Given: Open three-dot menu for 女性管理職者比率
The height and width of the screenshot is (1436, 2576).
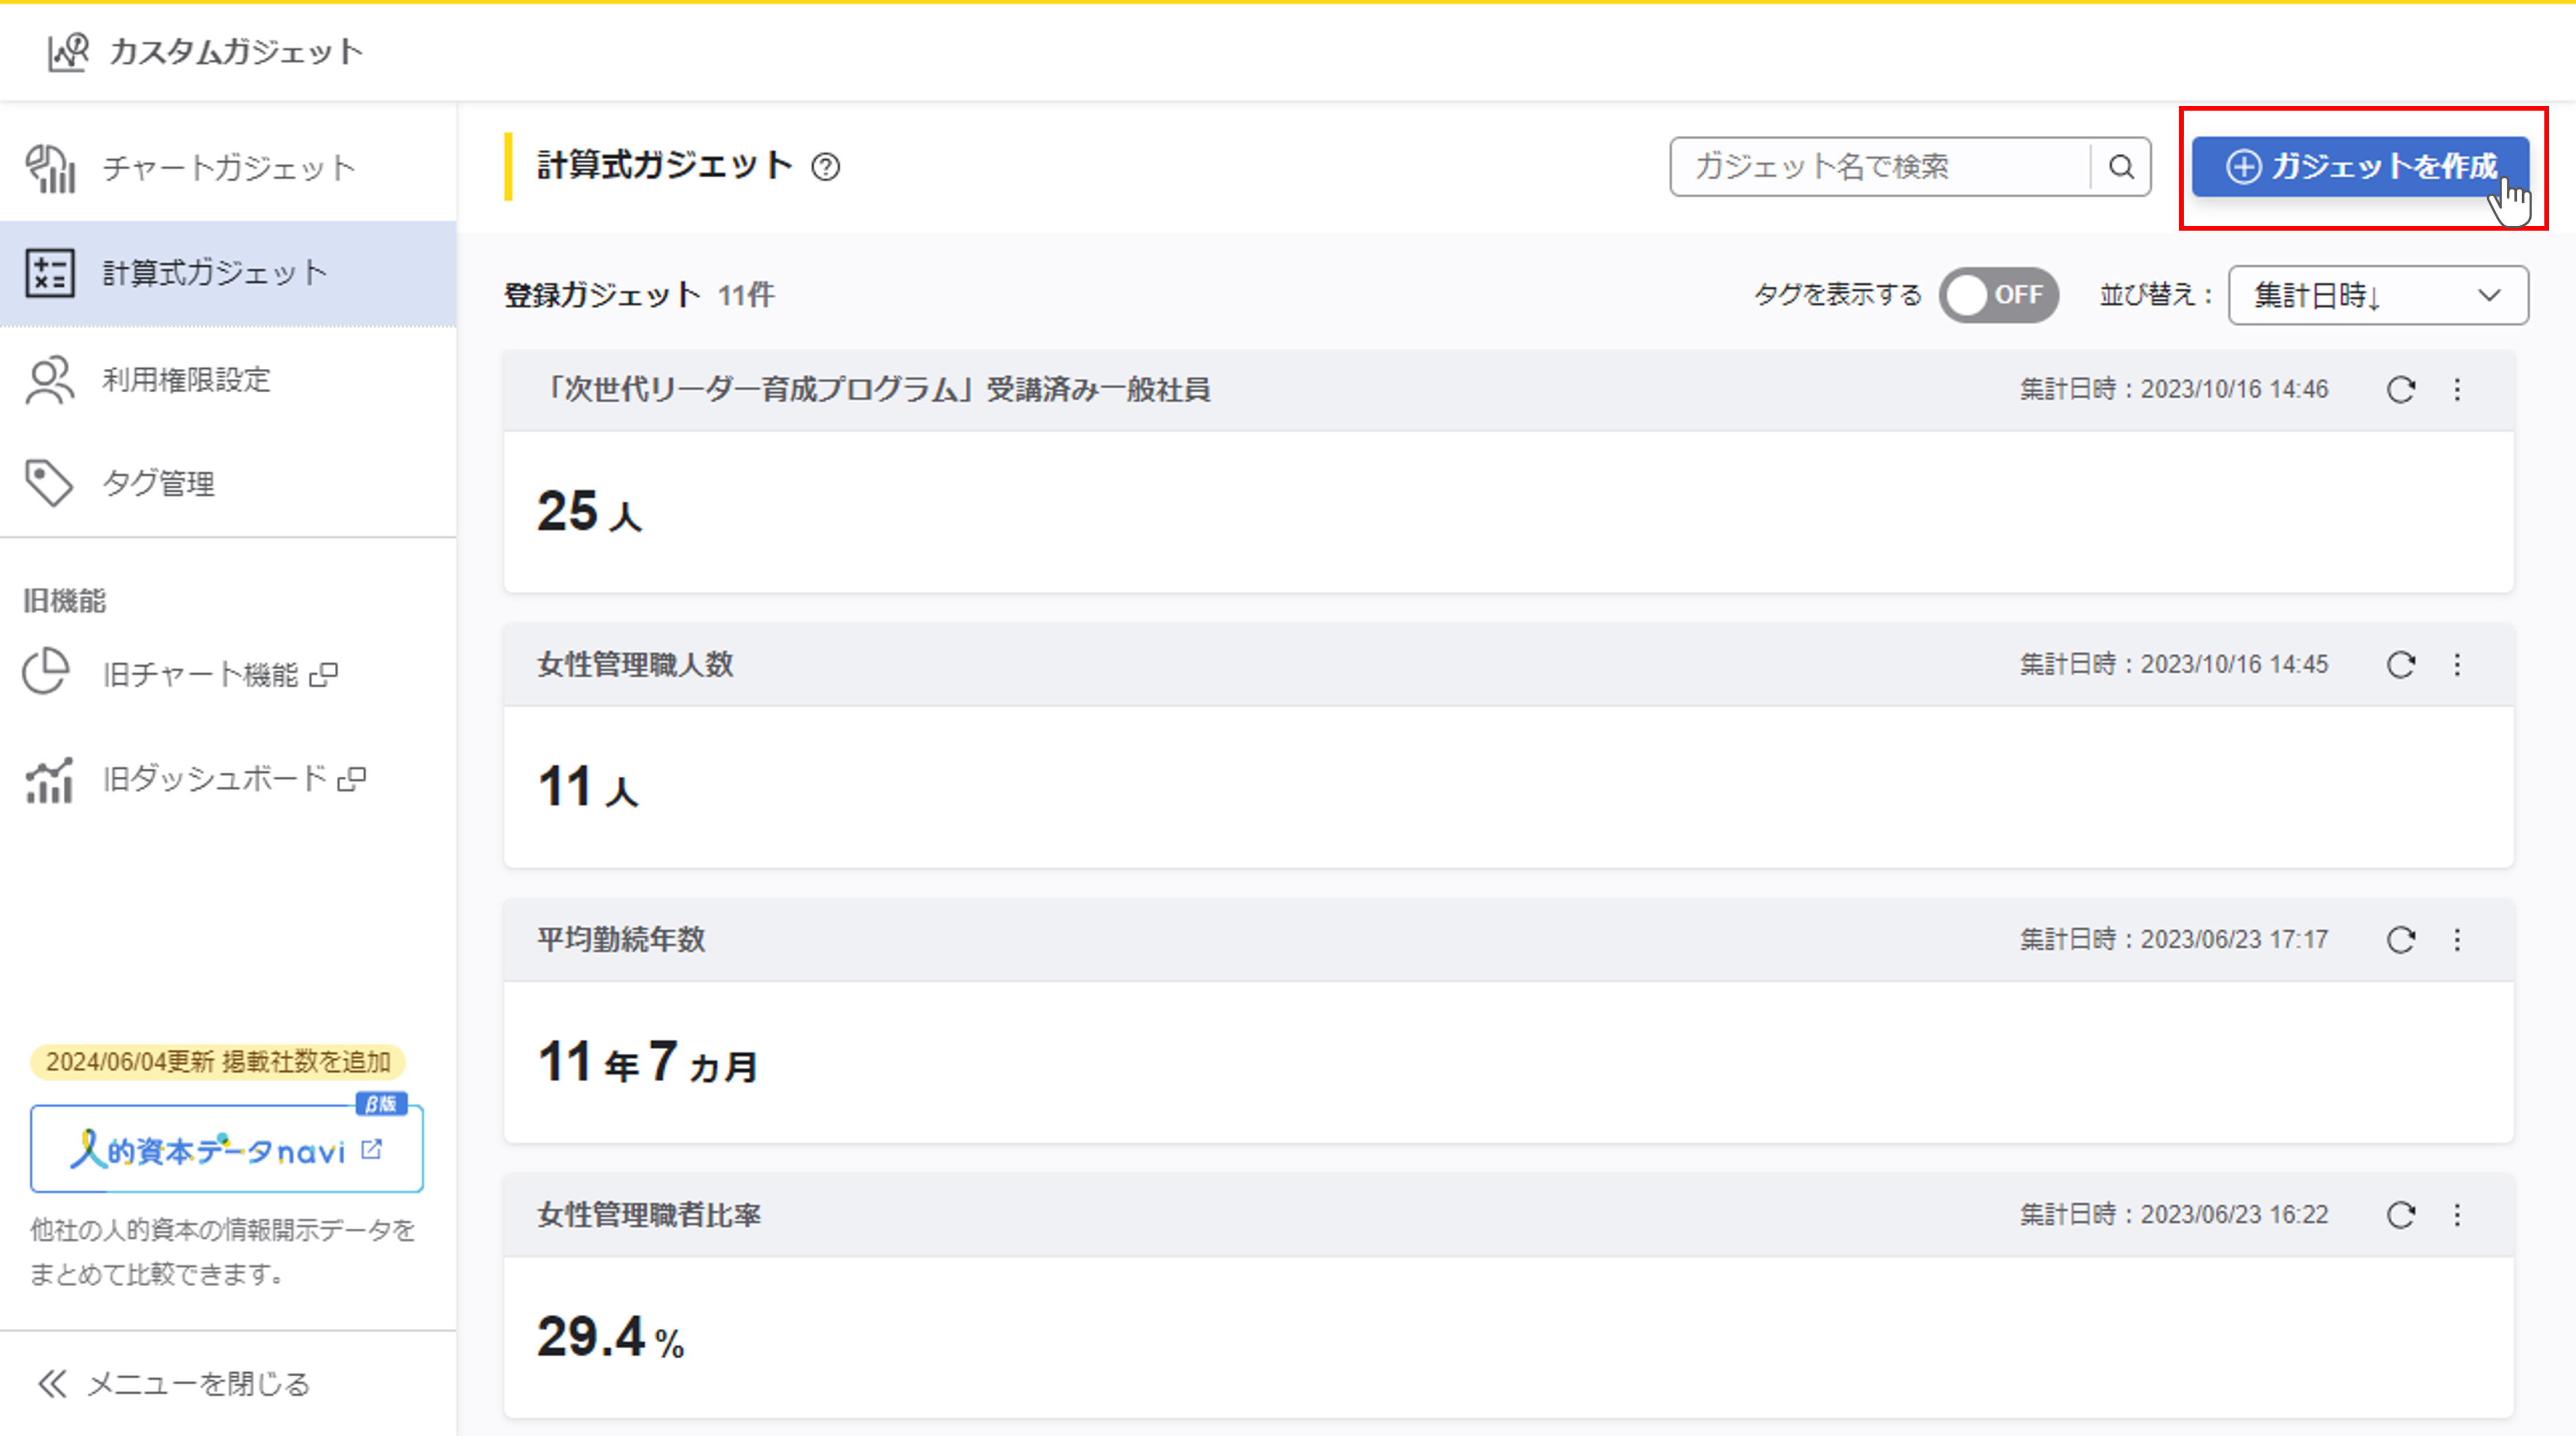Looking at the screenshot, I should [2457, 1215].
